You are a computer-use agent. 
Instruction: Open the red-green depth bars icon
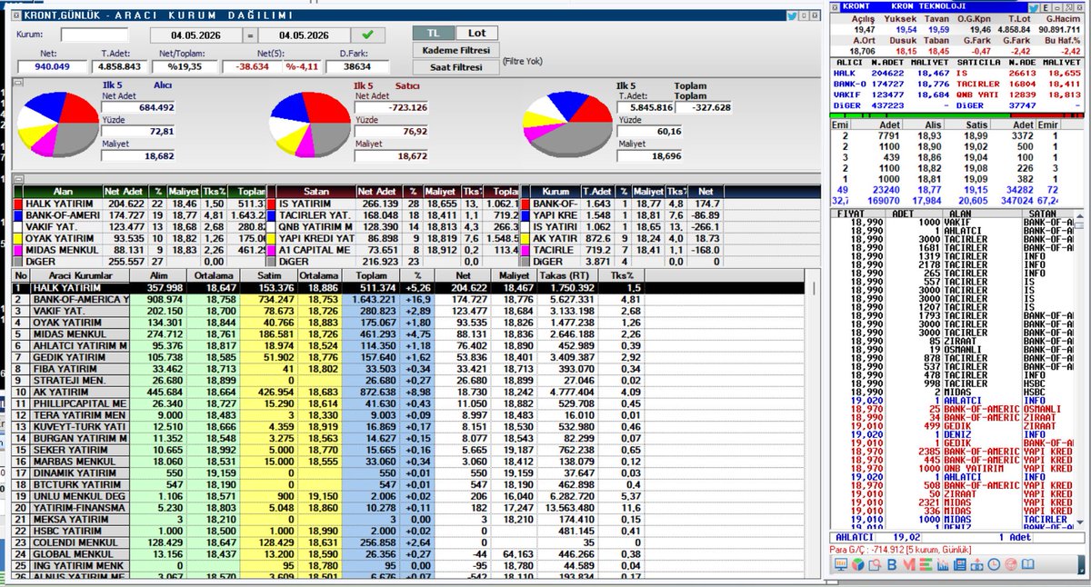926,564
